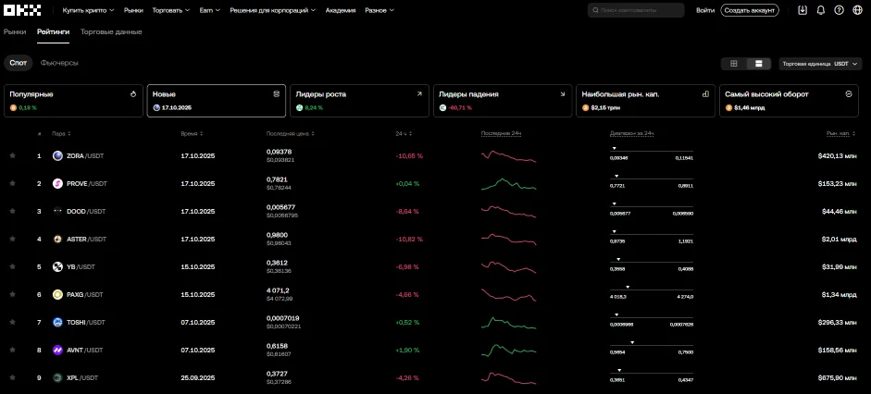Favorite the TOSHI/USDT star

[x=12, y=323]
